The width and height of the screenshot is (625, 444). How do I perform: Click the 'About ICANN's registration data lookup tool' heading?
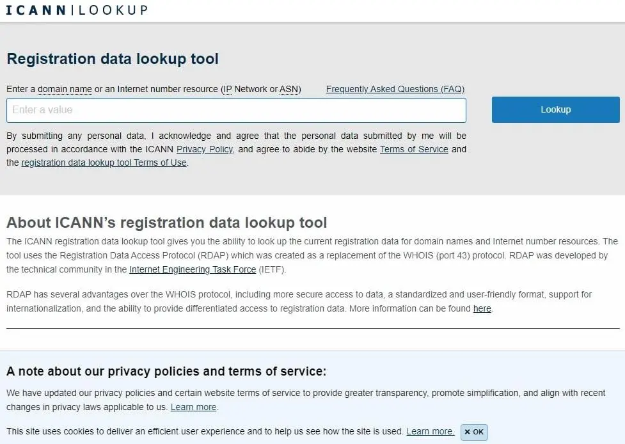point(166,223)
